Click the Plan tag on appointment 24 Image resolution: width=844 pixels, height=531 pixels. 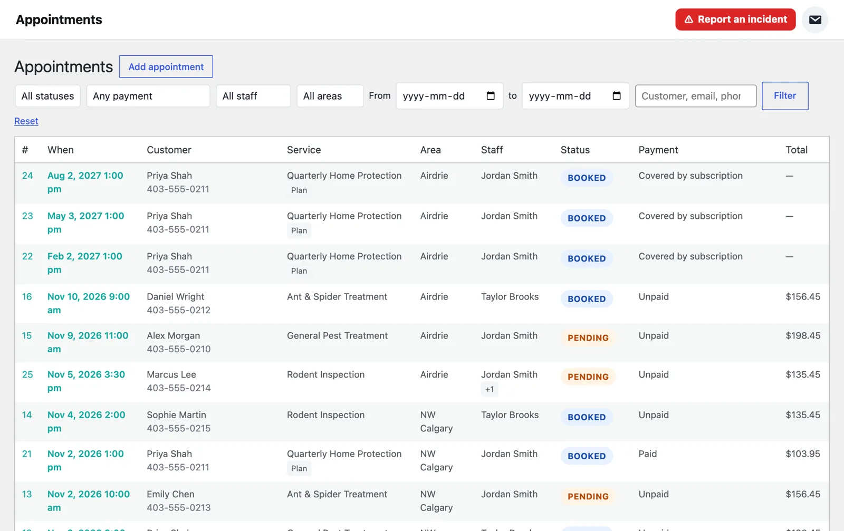[299, 190]
